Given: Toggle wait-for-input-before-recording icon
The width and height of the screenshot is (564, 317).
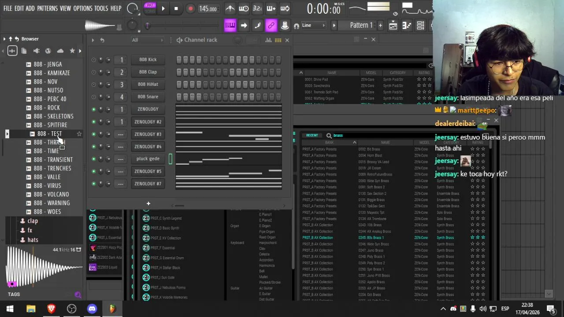Looking at the screenshot, I should click(244, 8).
